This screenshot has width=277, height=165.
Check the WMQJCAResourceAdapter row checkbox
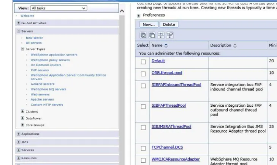click(x=143, y=160)
